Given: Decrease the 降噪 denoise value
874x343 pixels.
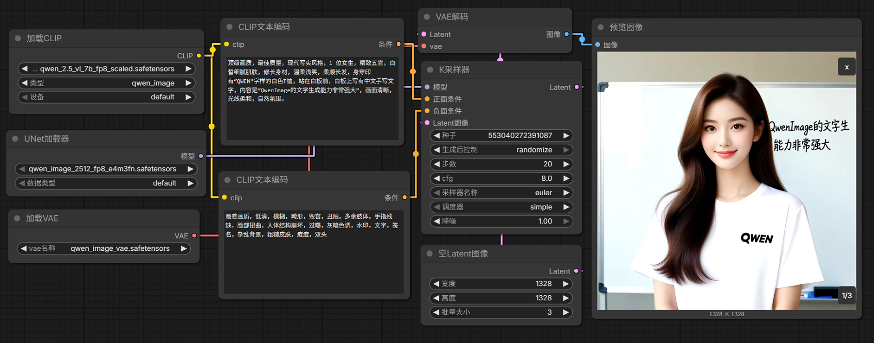Looking at the screenshot, I should (436, 221).
